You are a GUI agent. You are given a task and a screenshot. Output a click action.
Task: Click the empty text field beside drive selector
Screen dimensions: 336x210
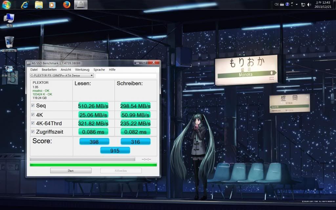click(x=126, y=75)
